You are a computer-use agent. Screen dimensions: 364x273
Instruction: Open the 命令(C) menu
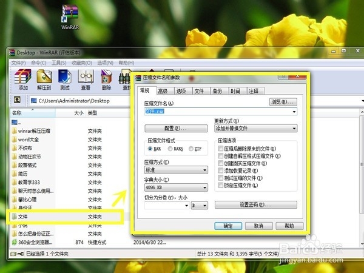[39, 63]
